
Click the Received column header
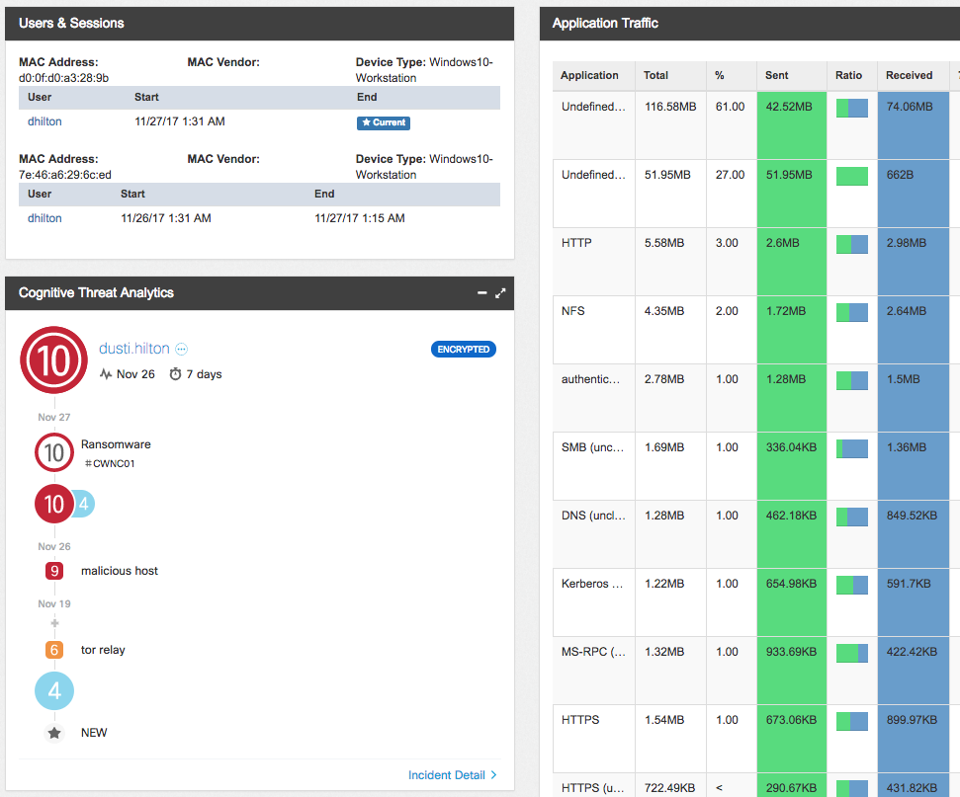click(x=909, y=75)
